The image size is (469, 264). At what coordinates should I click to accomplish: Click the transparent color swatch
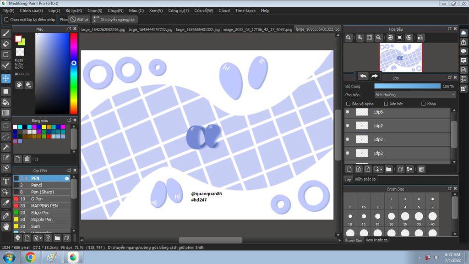tap(20, 52)
